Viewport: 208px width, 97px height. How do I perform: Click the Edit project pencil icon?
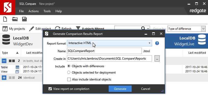coord(31,29)
